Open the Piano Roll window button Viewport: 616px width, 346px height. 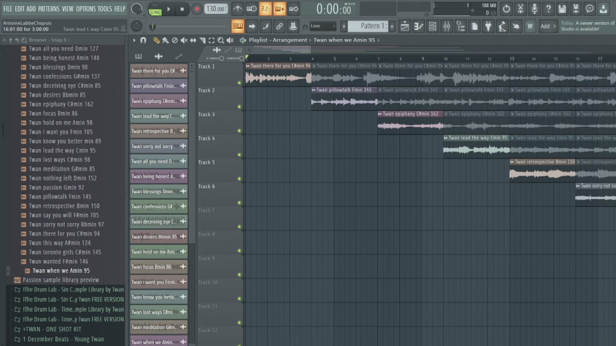[x=419, y=26]
